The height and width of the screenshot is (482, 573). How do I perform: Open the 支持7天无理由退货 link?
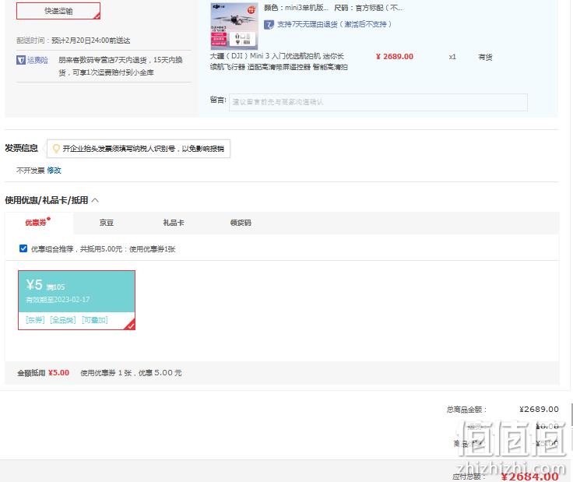[x=334, y=24]
